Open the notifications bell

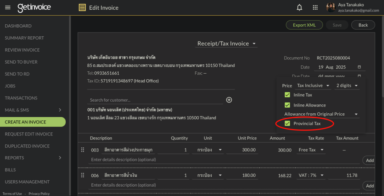pyautogui.click(x=299, y=7)
